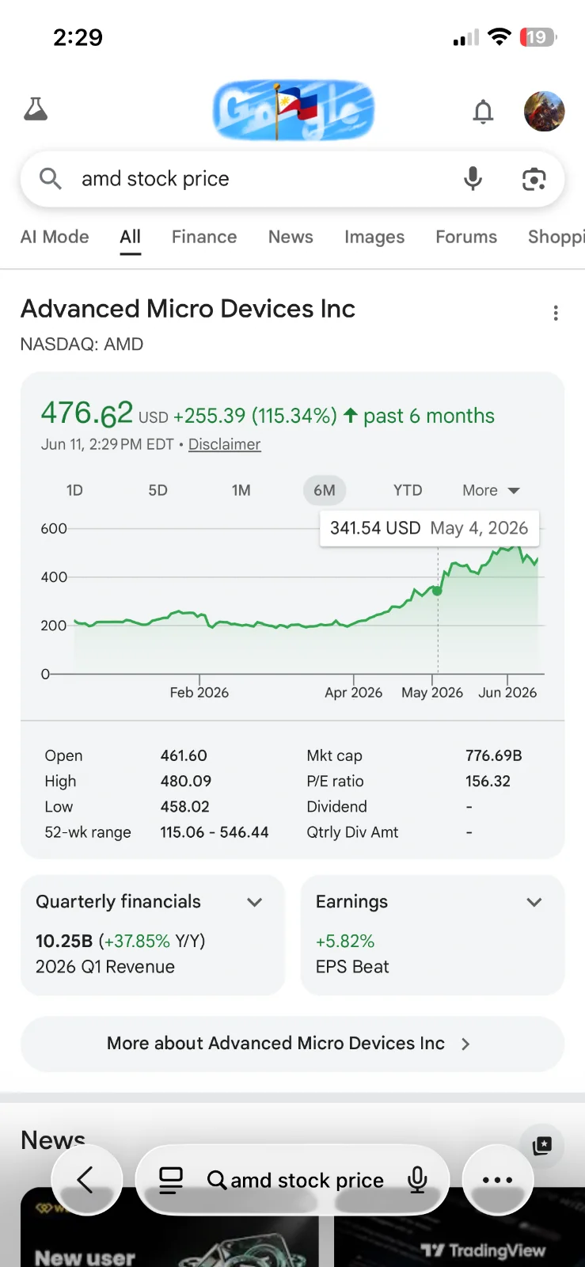
Task: Switch to the News tab
Action: [x=291, y=237]
